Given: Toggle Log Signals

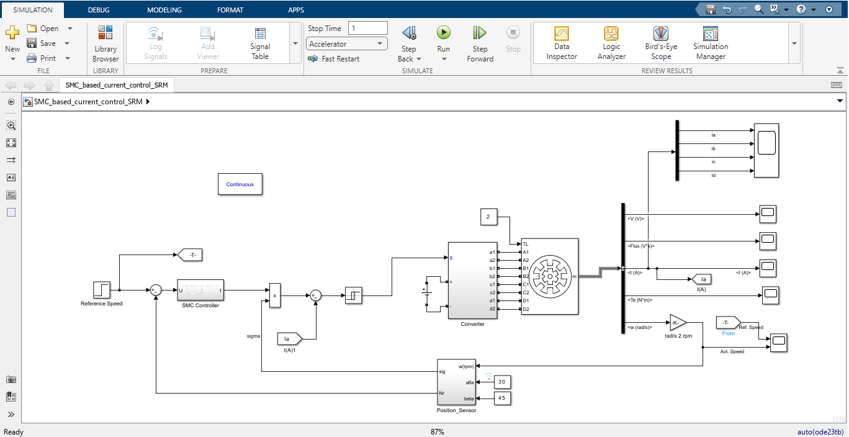Looking at the screenshot, I should tap(155, 43).
